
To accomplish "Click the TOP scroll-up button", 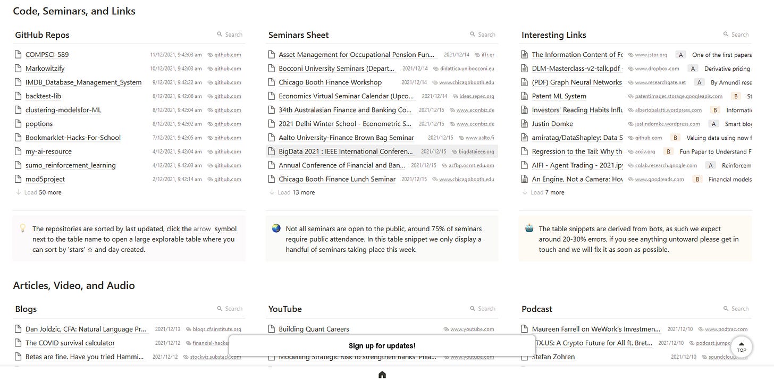I will 741,346.
